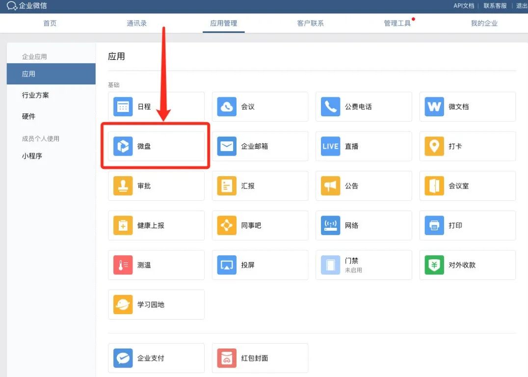Click the 微盘 label text
528x377 pixels.
coord(144,146)
